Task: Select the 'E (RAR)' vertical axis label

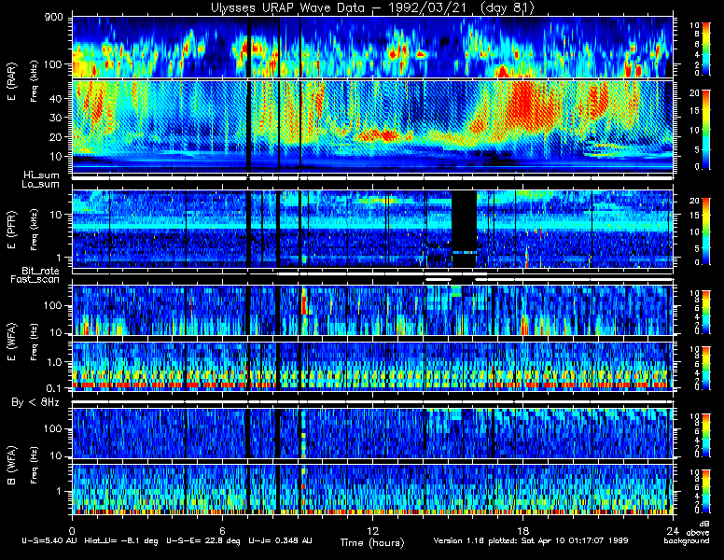Action: 11,81
